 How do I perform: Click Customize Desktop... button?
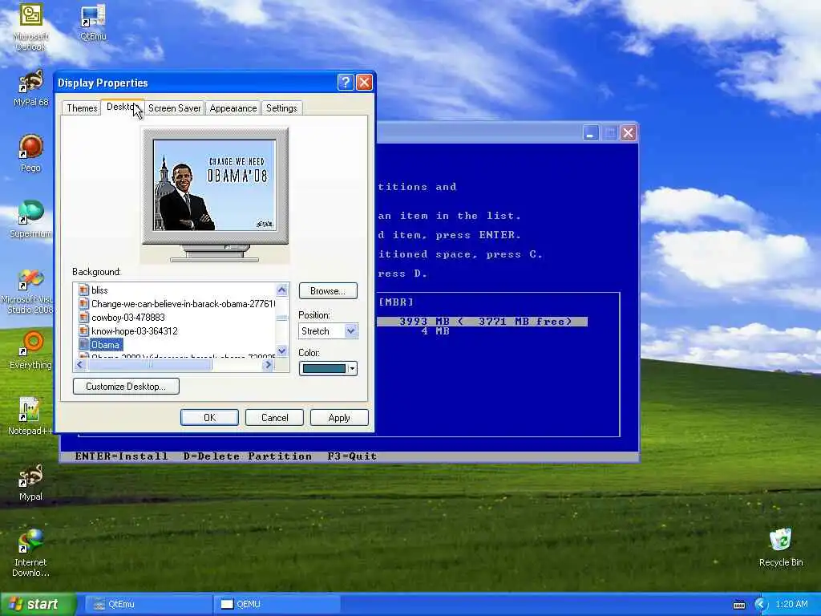click(x=126, y=386)
